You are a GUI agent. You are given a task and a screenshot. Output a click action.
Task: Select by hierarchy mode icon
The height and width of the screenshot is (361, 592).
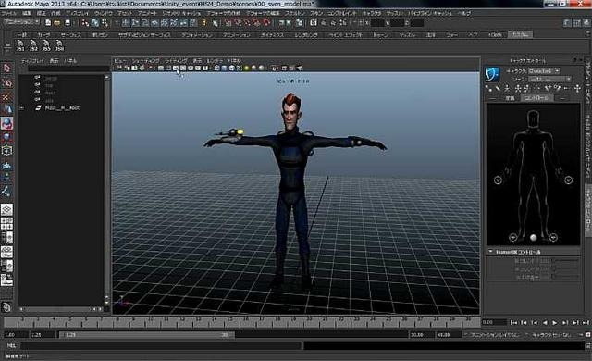coord(85,23)
